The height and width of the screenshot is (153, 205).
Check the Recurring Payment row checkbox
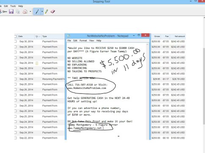(x=15, y=79)
